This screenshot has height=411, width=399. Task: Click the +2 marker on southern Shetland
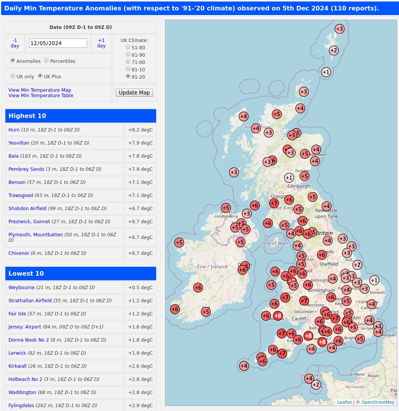[x=334, y=51]
